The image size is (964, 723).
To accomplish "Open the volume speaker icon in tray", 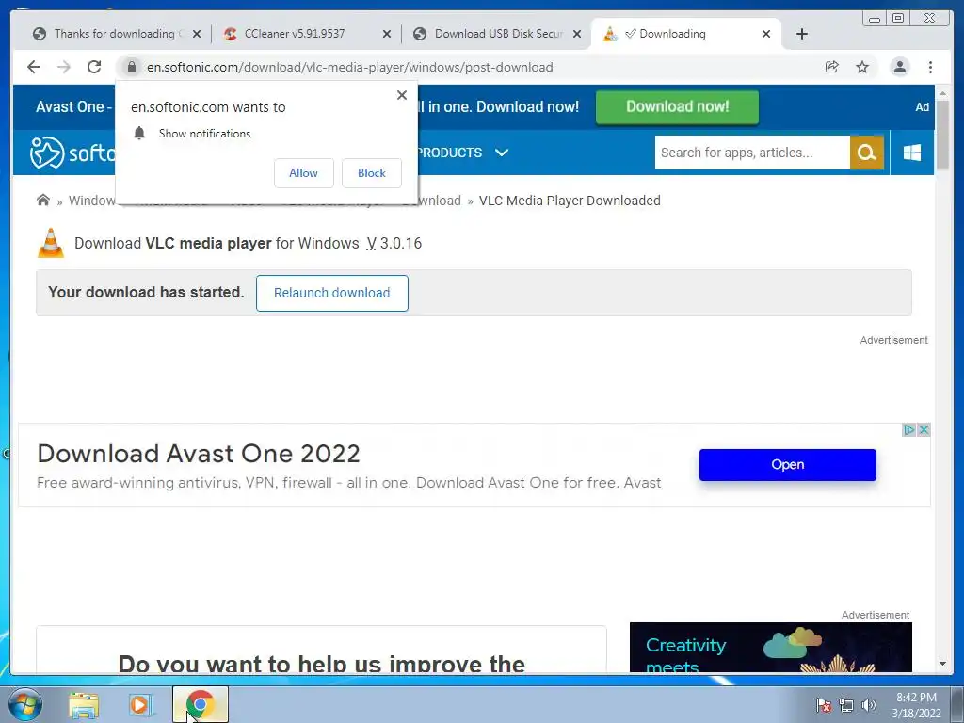I will click(869, 705).
